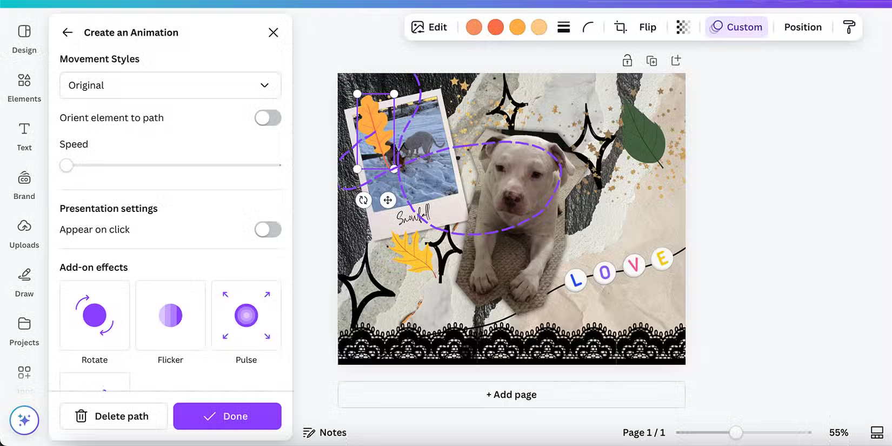Open the Projects sidebar panel
This screenshot has width=892, height=446.
pos(24,331)
